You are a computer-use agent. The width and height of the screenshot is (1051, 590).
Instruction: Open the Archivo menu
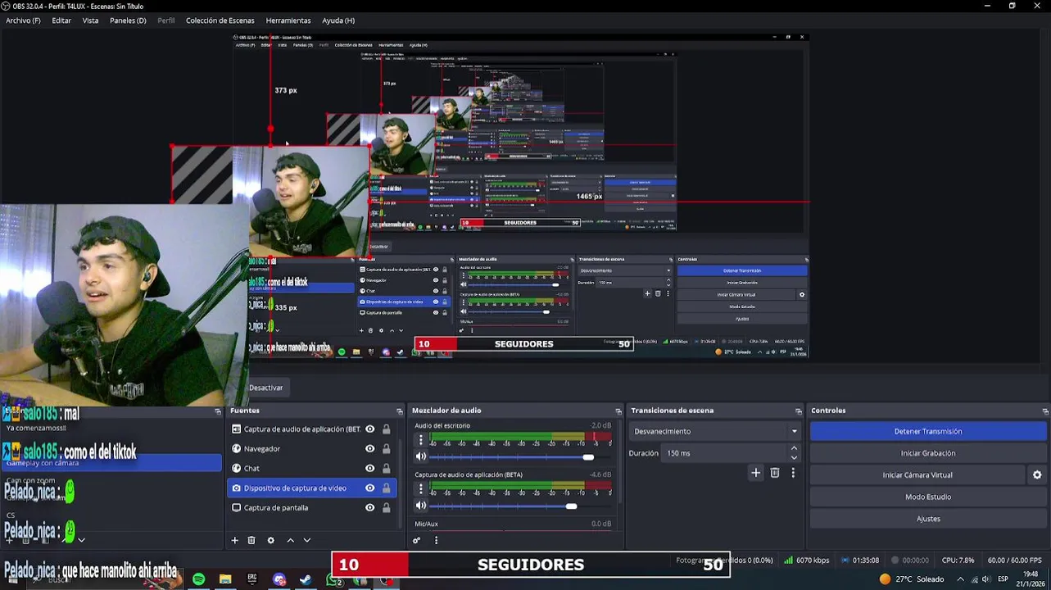pyautogui.click(x=23, y=20)
